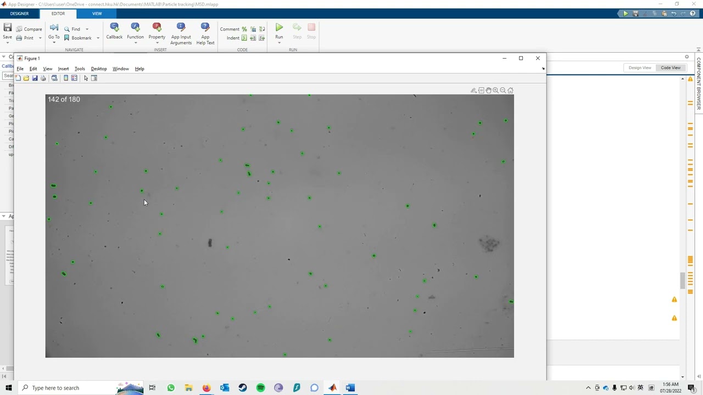This screenshot has height=395, width=703.
Task: Click the code editor vertical scrollbar thumb
Action: [x=683, y=280]
